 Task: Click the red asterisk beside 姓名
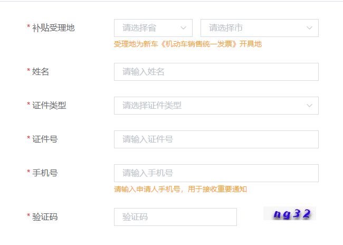pos(28,70)
